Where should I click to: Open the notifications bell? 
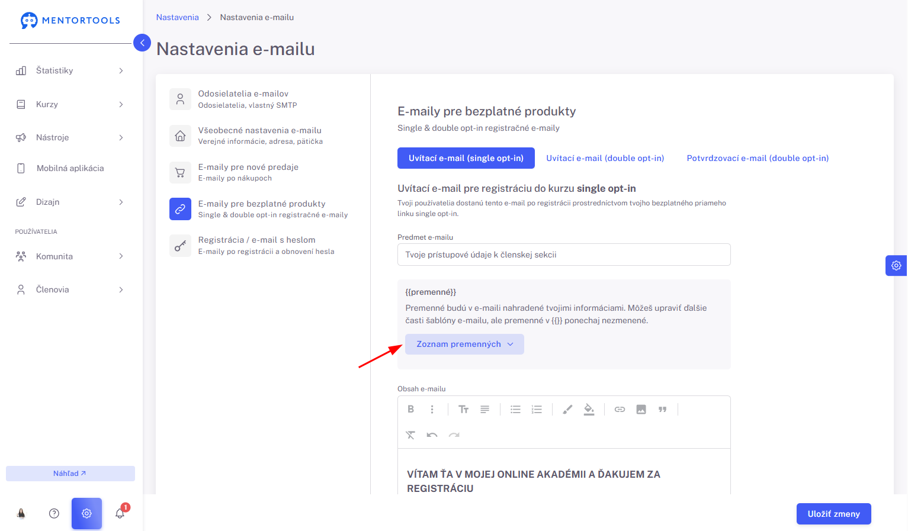(120, 513)
